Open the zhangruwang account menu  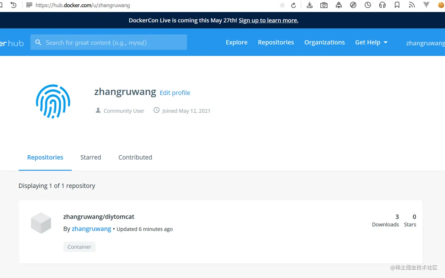click(425, 43)
